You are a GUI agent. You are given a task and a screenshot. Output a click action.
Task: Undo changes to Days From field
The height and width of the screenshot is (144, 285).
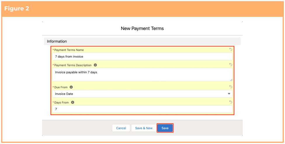coord(231,102)
